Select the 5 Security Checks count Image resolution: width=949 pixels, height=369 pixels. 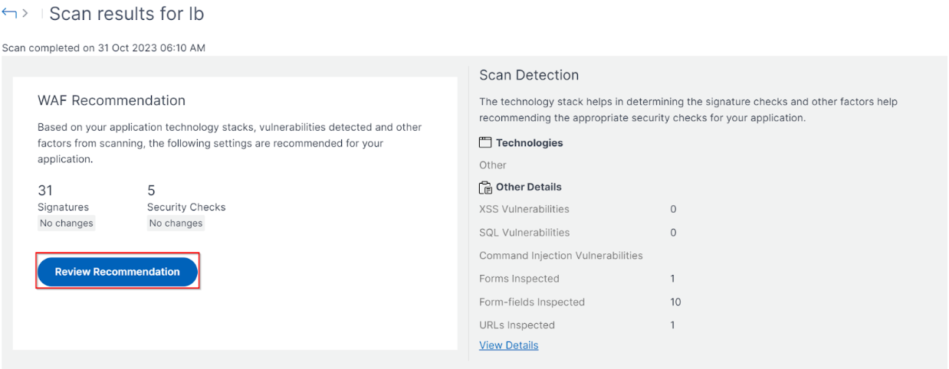click(151, 191)
